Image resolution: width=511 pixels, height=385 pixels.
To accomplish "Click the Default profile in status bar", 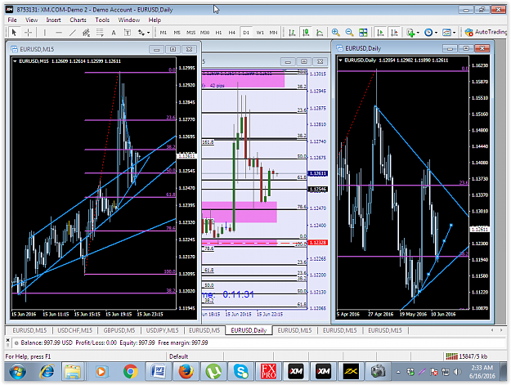I will click(x=178, y=356).
